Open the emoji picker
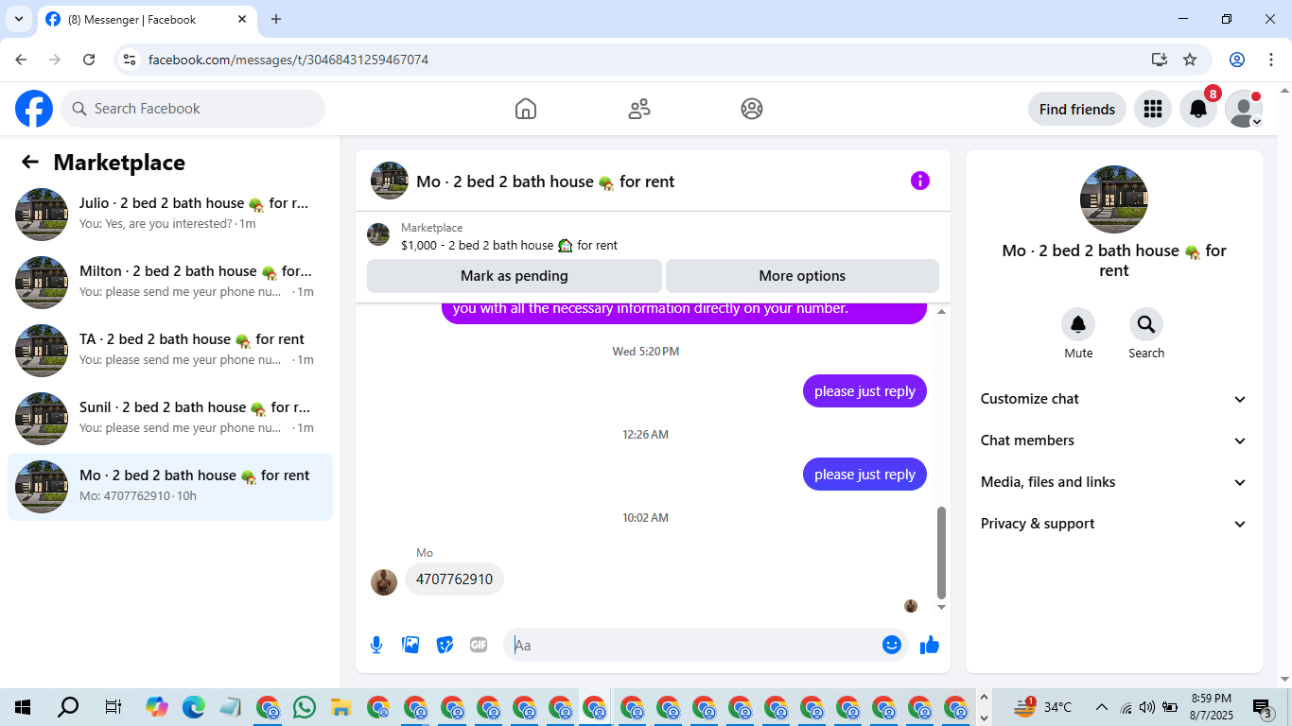1292x726 pixels. (892, 645)
